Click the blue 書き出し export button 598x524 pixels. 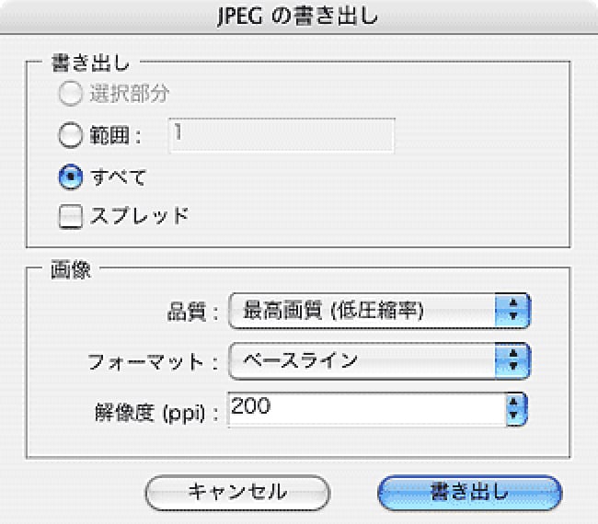point(469,491)
